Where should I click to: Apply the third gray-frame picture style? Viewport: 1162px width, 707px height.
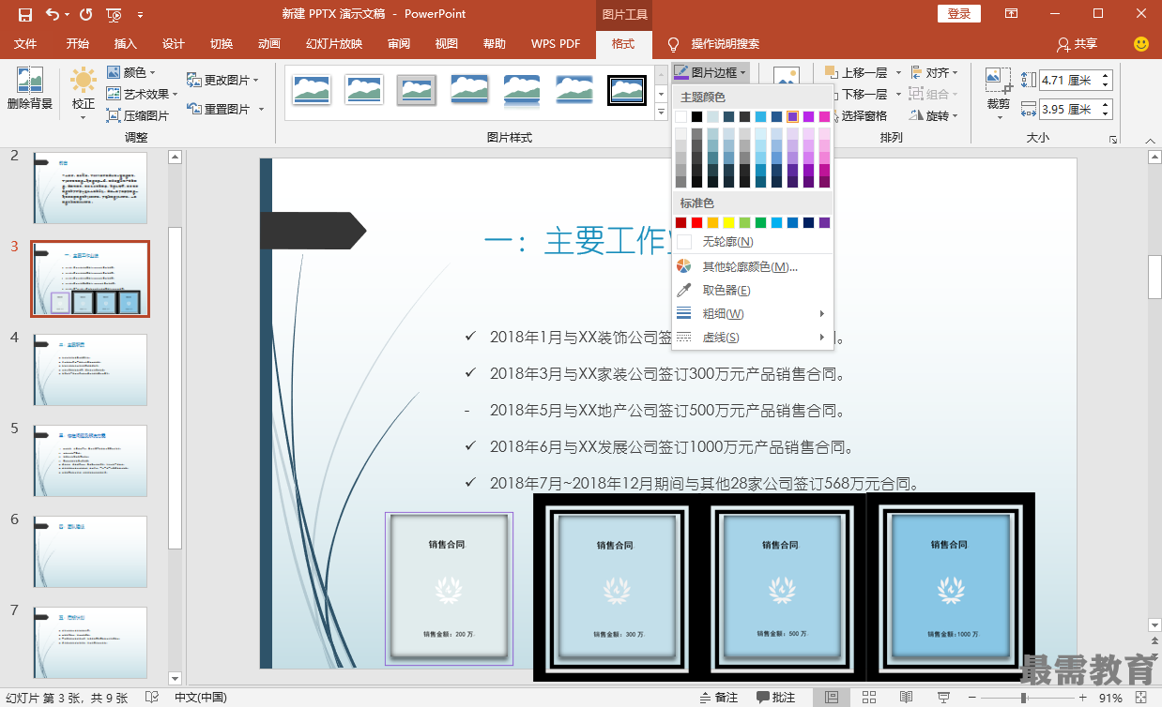coord(416,90)
